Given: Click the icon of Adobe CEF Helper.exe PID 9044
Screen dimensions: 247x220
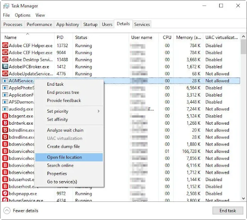Looking at the screenshot, I should [x=5, y=52].
